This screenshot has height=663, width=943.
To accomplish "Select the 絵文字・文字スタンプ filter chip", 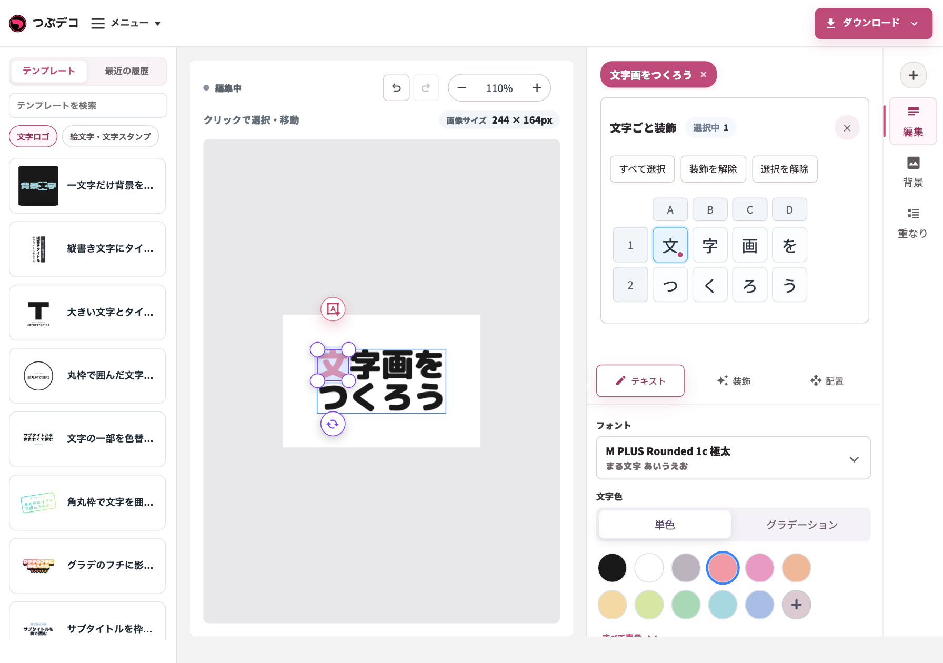I will (111, 137).
